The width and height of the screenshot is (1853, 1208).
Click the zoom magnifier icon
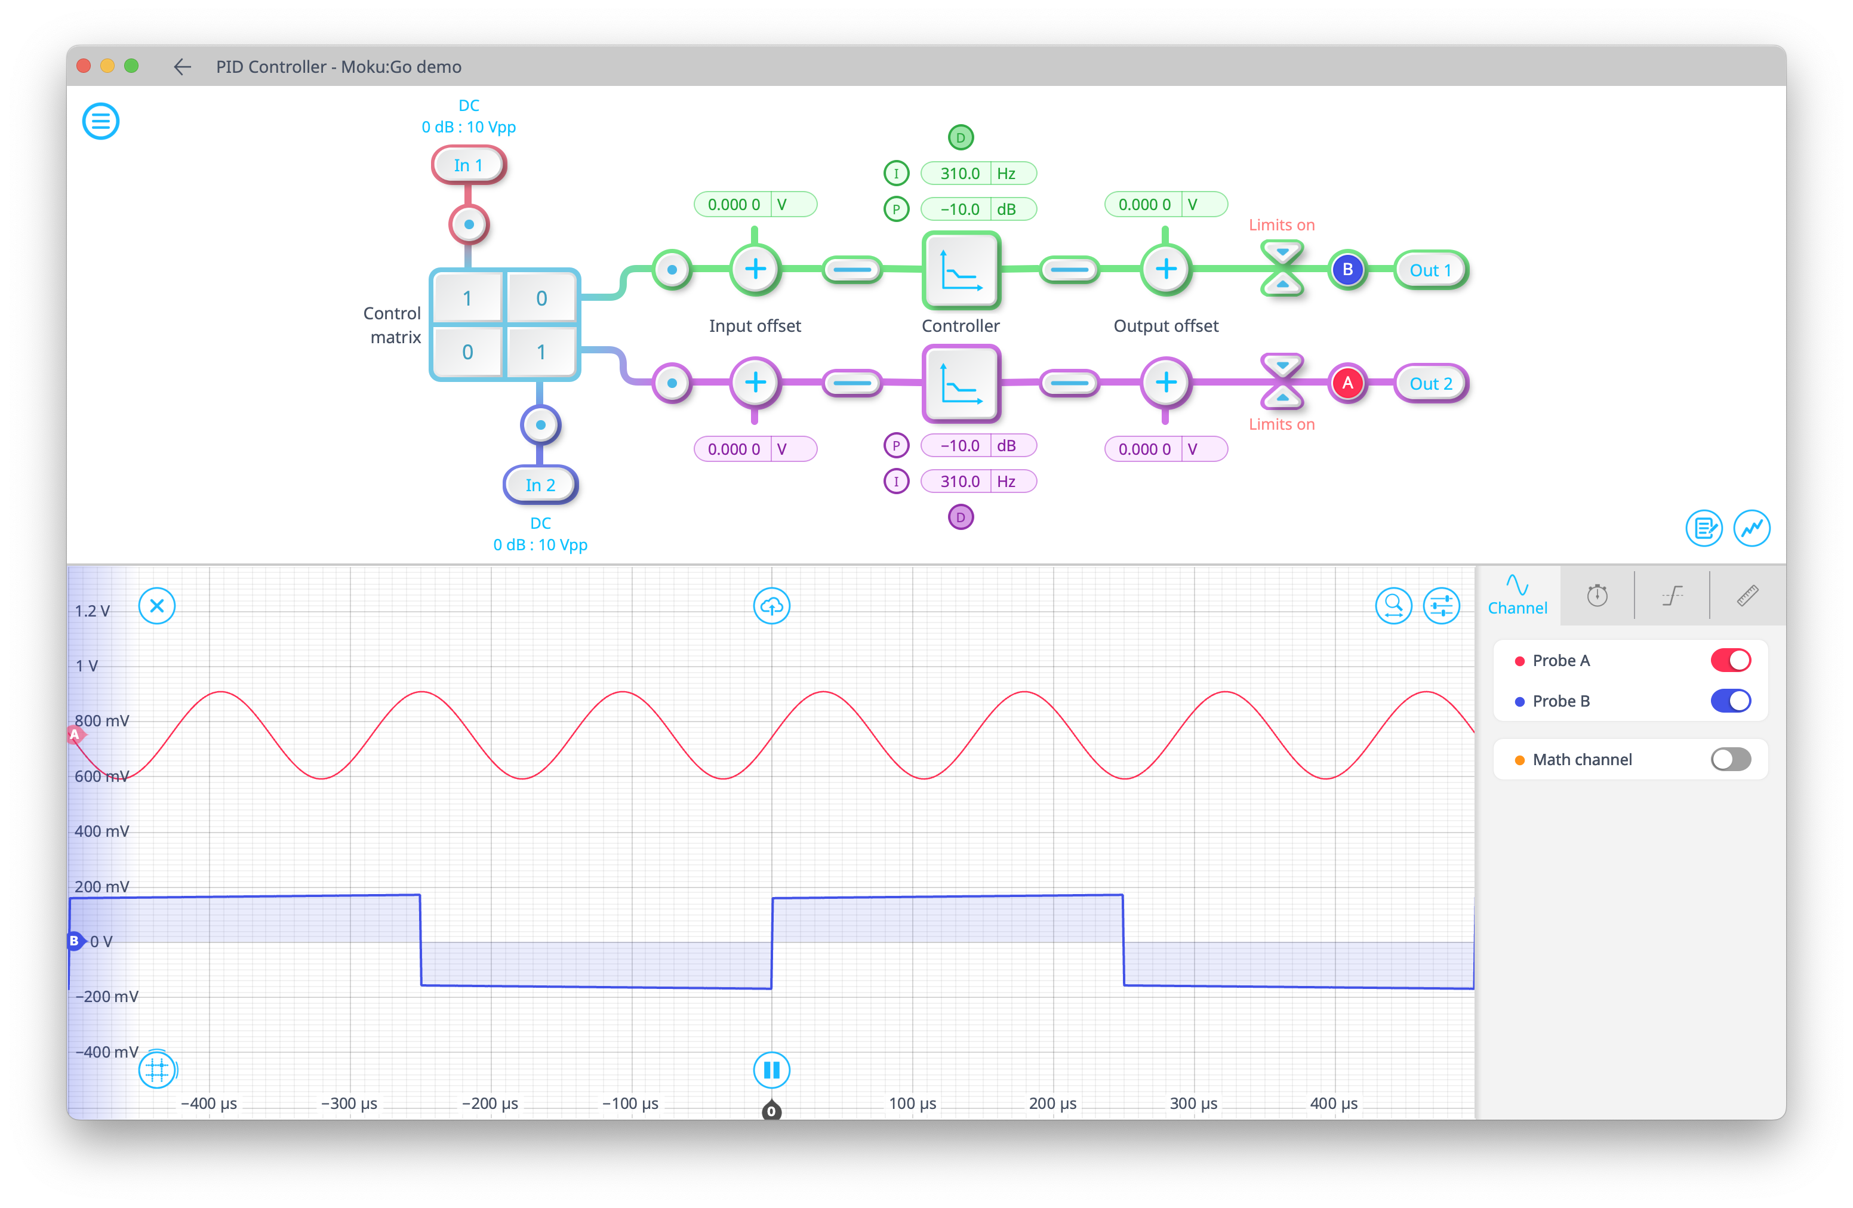(x=1394, y=606)
